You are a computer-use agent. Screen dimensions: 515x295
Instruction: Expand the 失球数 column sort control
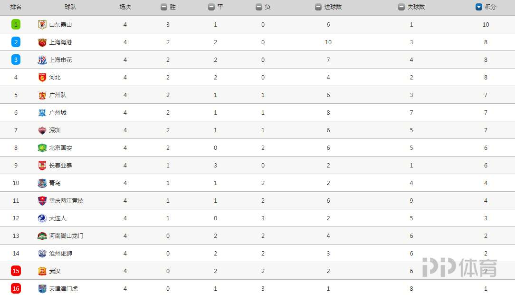click(401, 7)
